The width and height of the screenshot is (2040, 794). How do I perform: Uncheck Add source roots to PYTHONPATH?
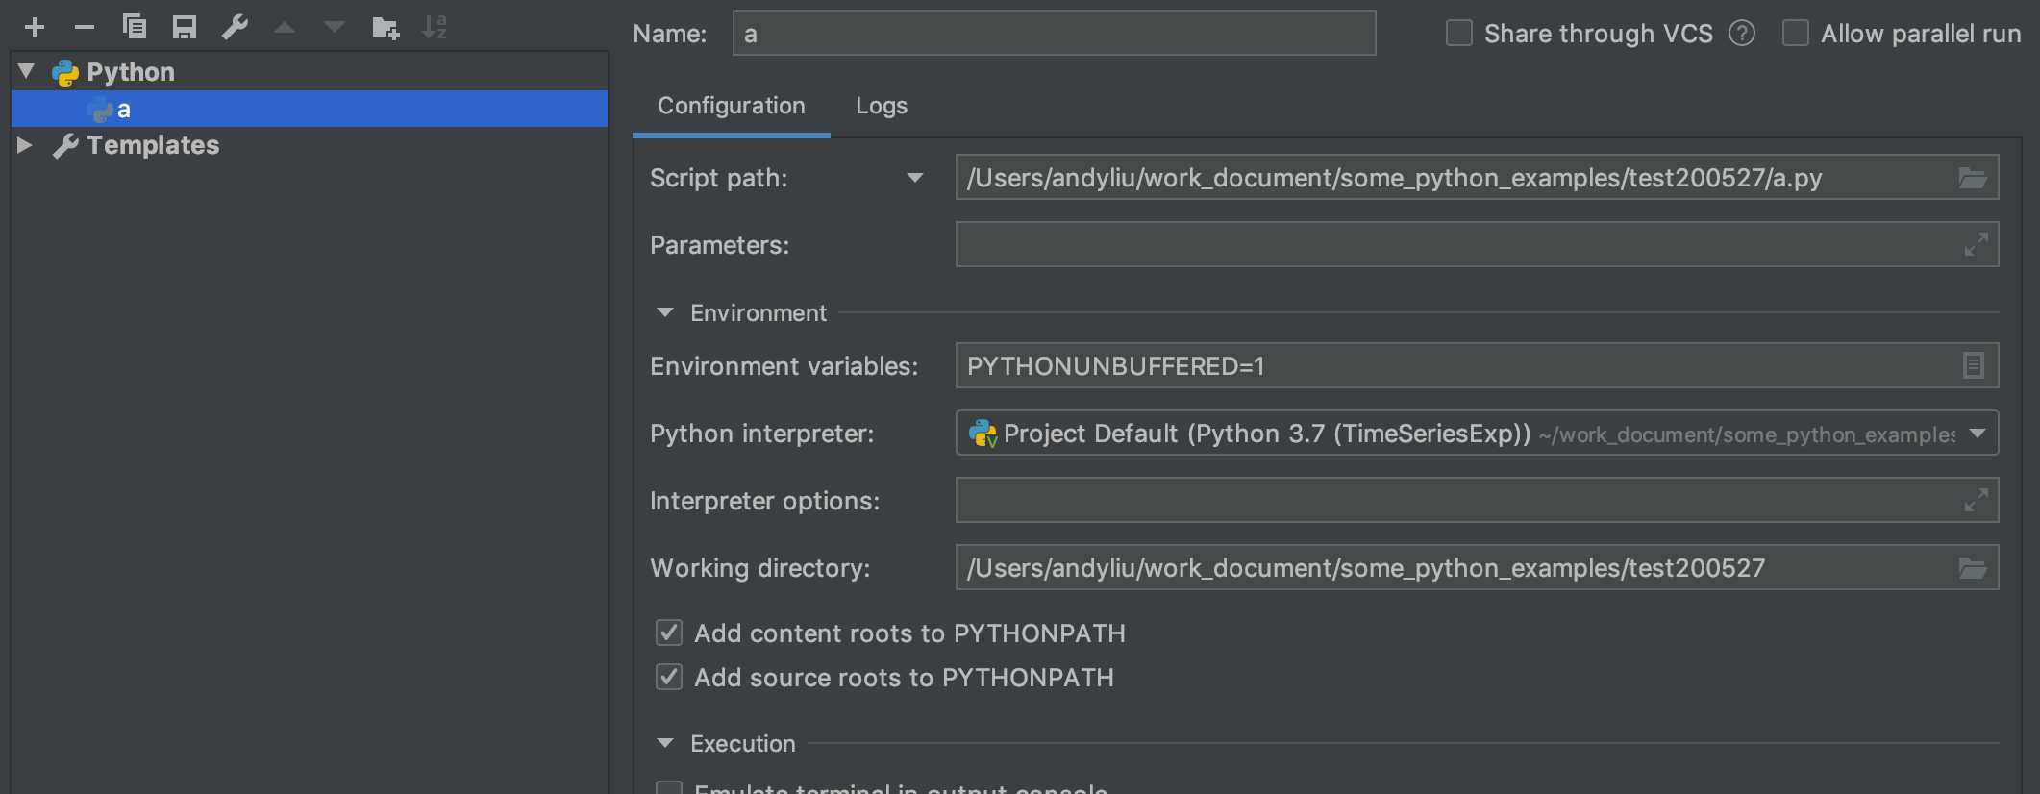click(x=669, y=678)
